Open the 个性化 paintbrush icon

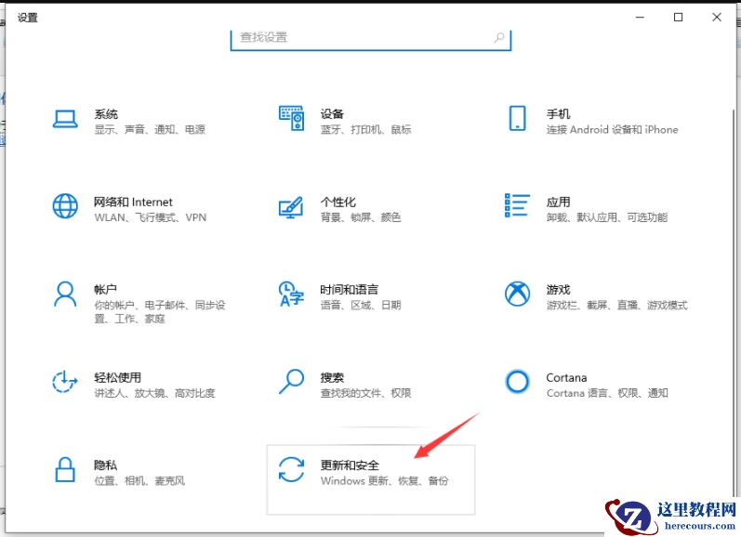coord(291,207)
